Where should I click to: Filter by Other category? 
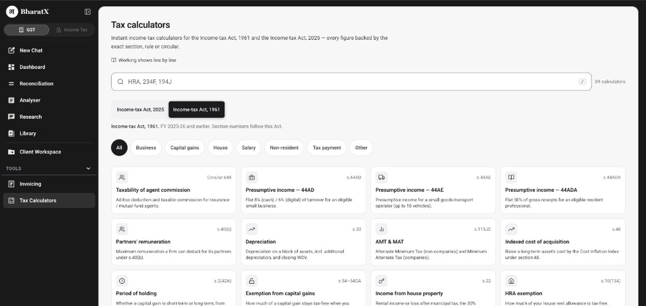(x=361, y=148)
